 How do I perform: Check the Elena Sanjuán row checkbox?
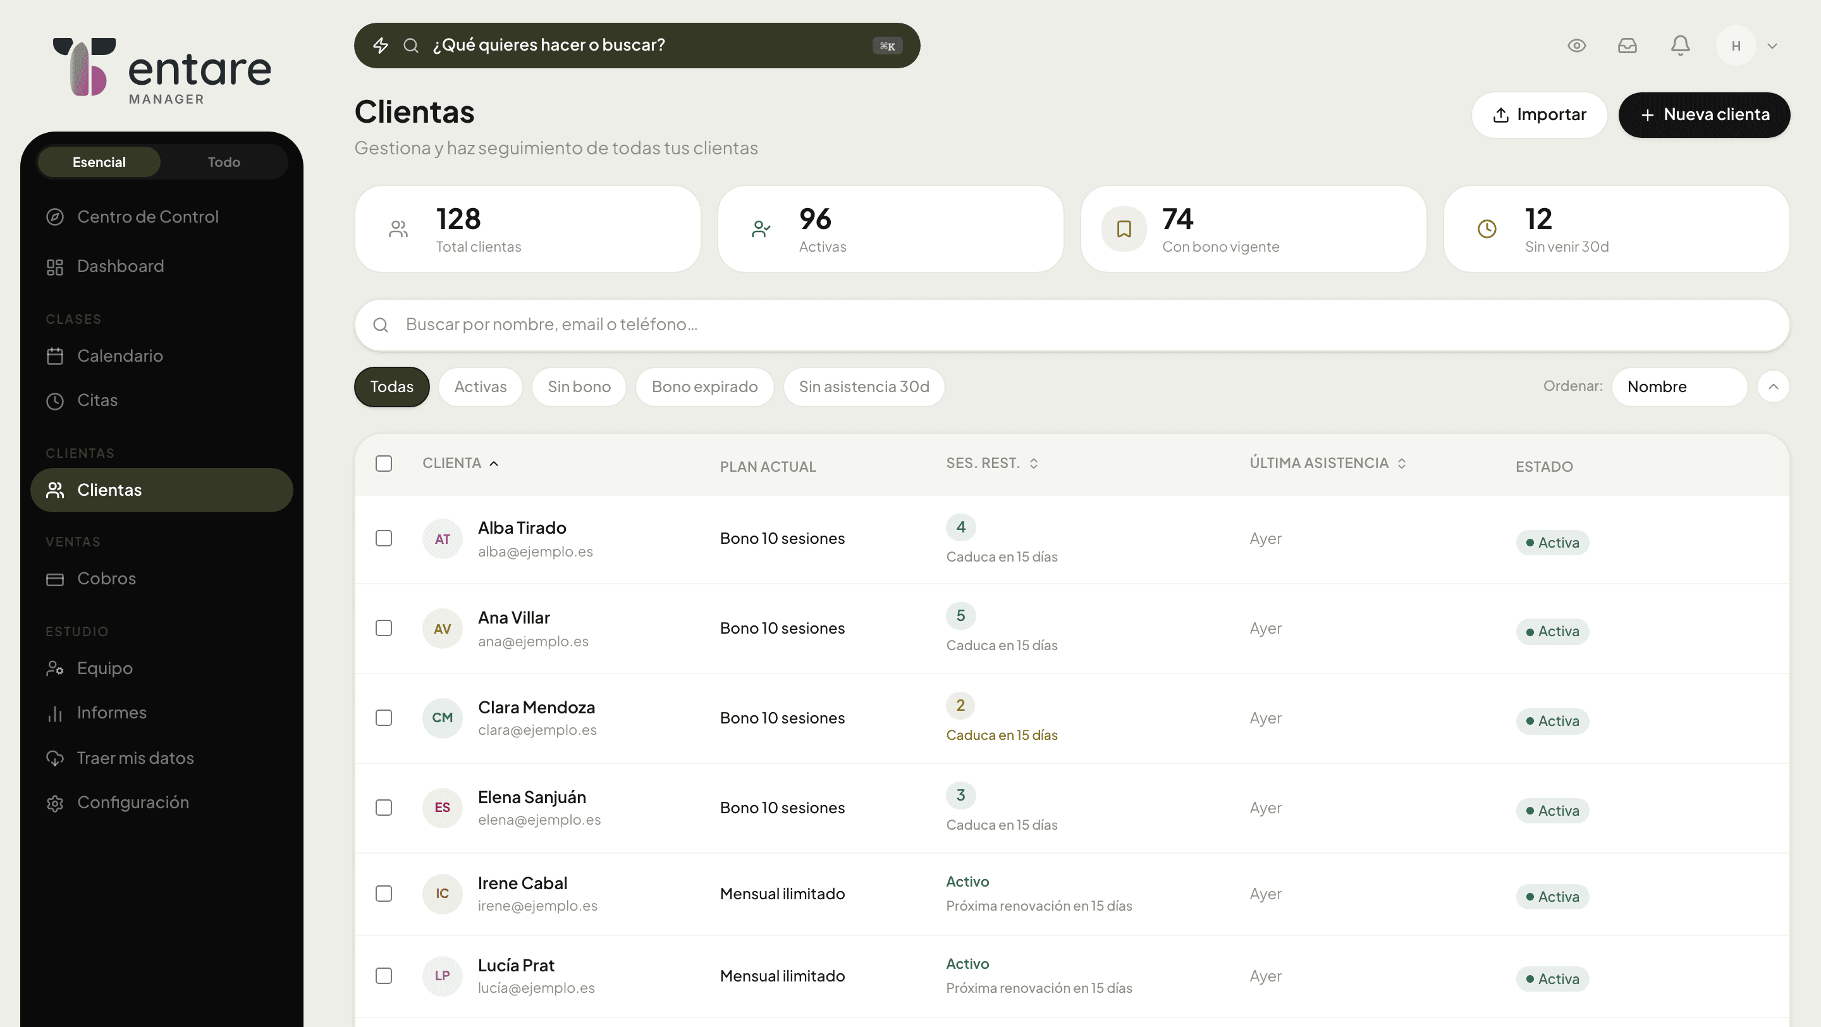(x=384, y=808)
